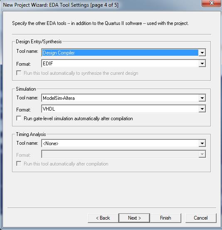This screenshot has height=230, width=222.
Task: Click the <None> timing tool field
Action: [x=120, y=143]
